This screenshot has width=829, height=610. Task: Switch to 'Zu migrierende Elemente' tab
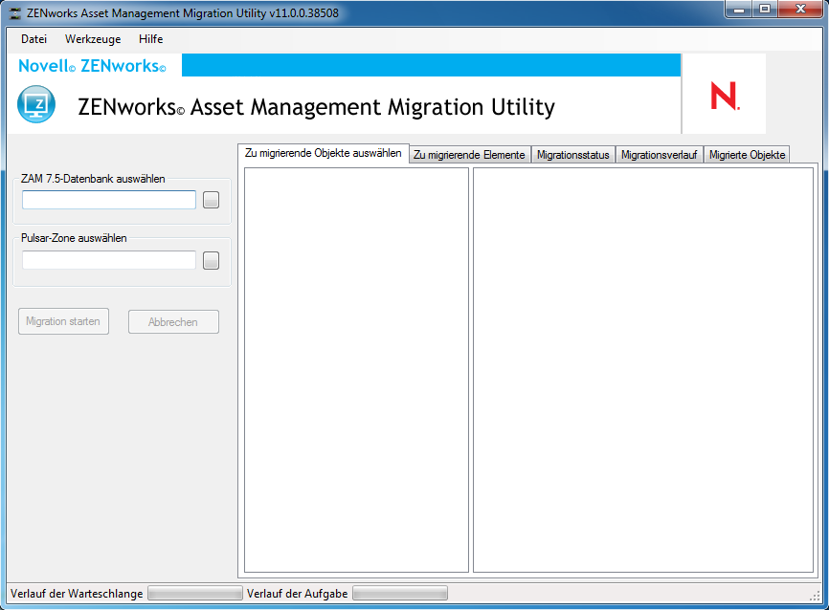tap(469, 155)
